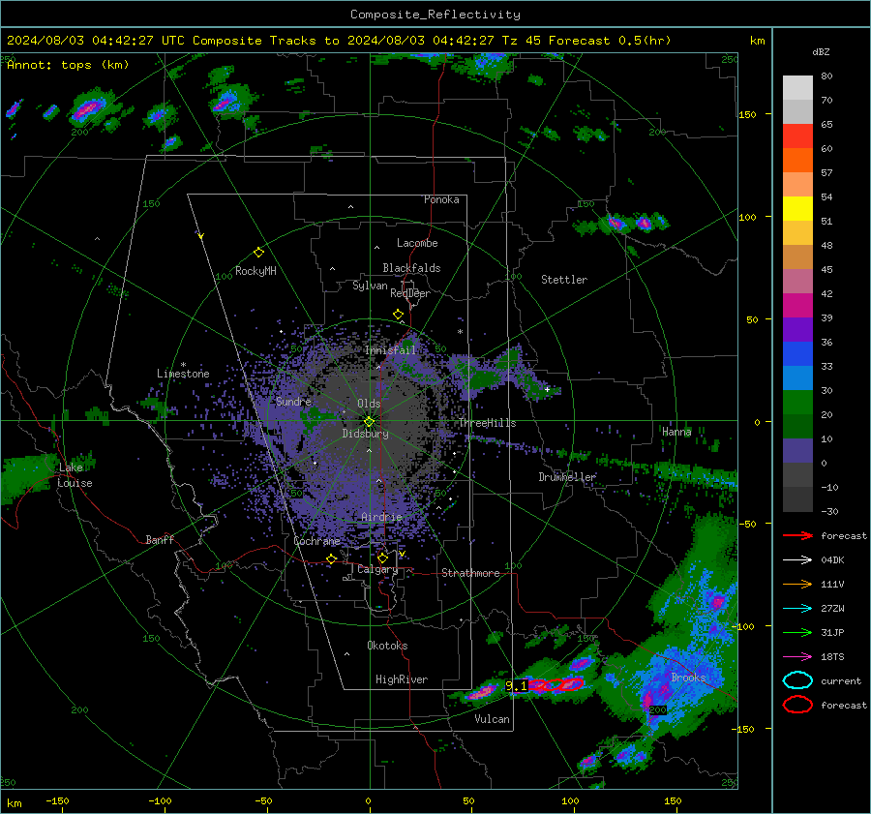Click the '80' dBZ scale value
Image resolution: width=871 pixels, height=814 pixels.
point(826,76)
